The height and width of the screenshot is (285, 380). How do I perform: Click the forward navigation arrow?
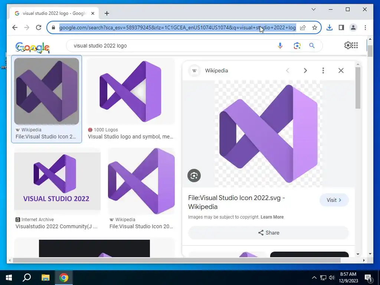pos(27,27)
